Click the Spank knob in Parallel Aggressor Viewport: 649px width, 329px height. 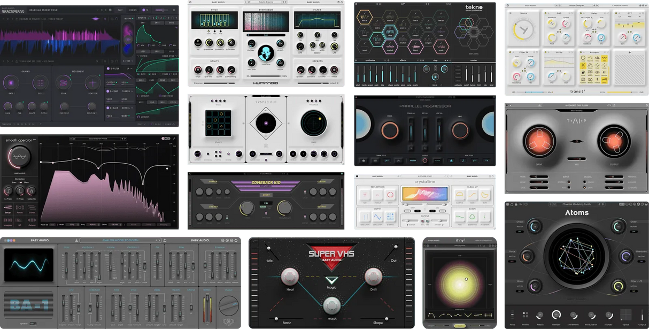(x=389, y=131)
